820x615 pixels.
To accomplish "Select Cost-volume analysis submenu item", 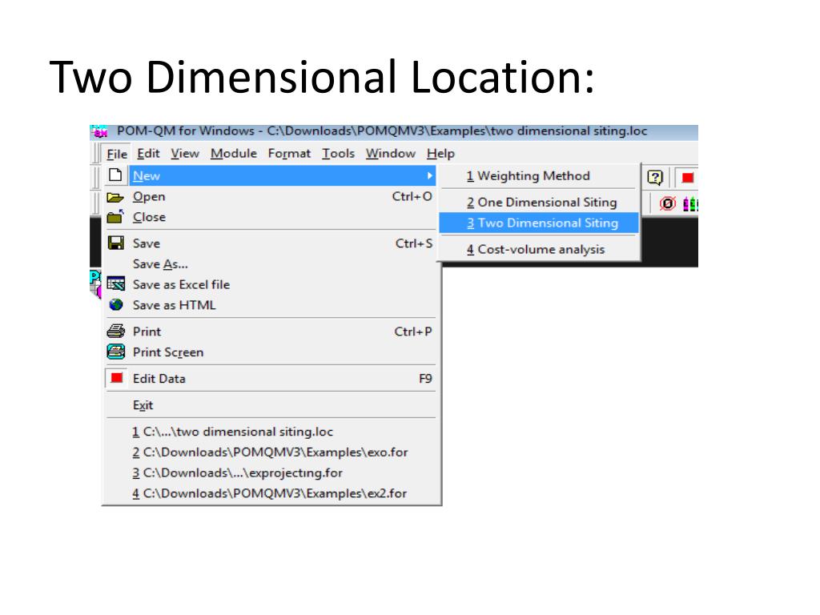I will (x=539, y=249).
